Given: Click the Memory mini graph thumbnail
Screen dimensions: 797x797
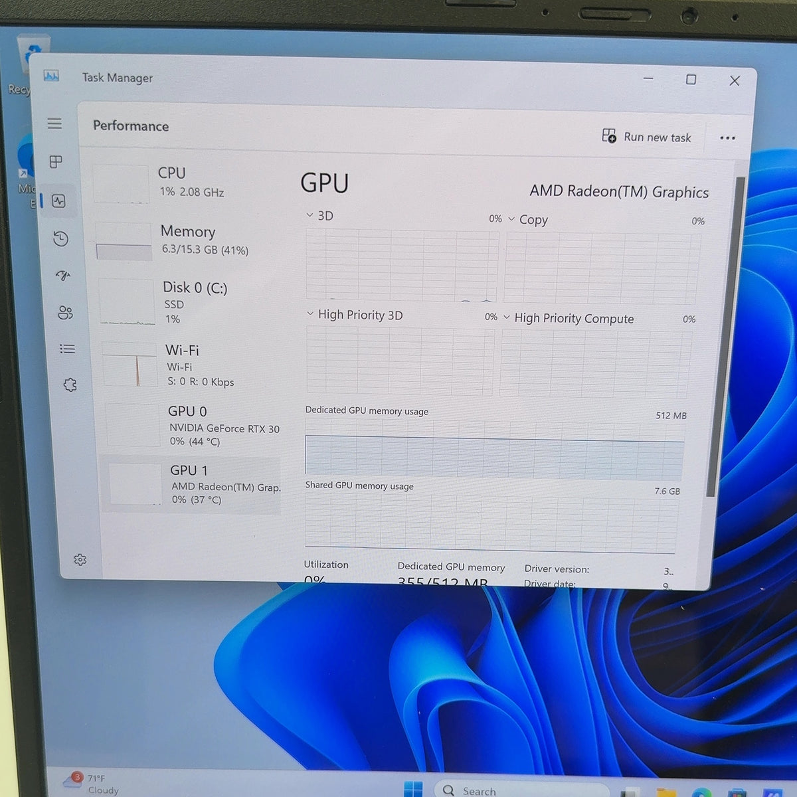Looking at the screenshot, I should pos(124,241).
